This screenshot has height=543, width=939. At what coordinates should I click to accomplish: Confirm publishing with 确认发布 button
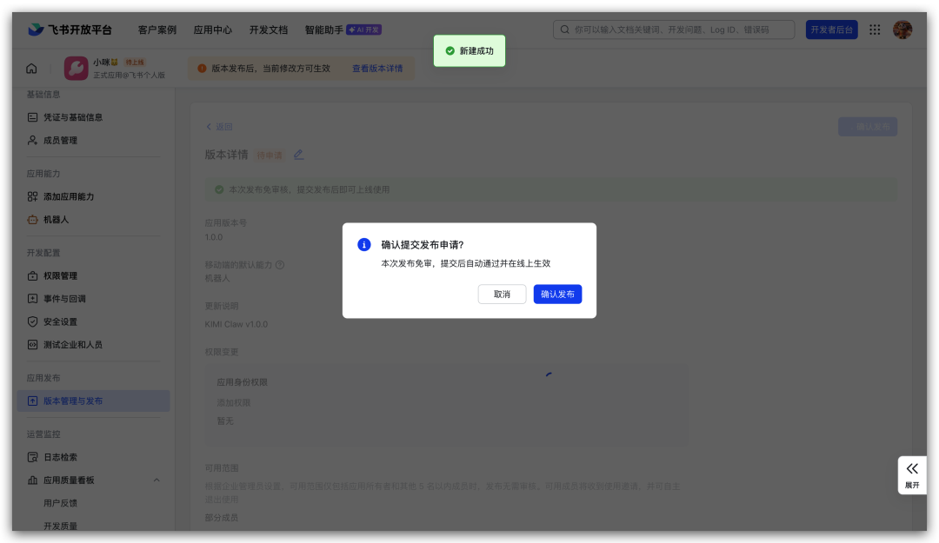[557, 295]
